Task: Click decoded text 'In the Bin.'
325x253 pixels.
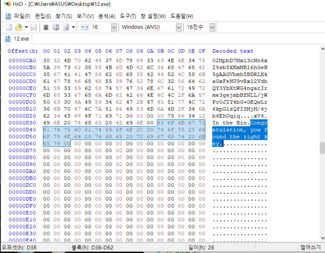Action: click(231, 123)
